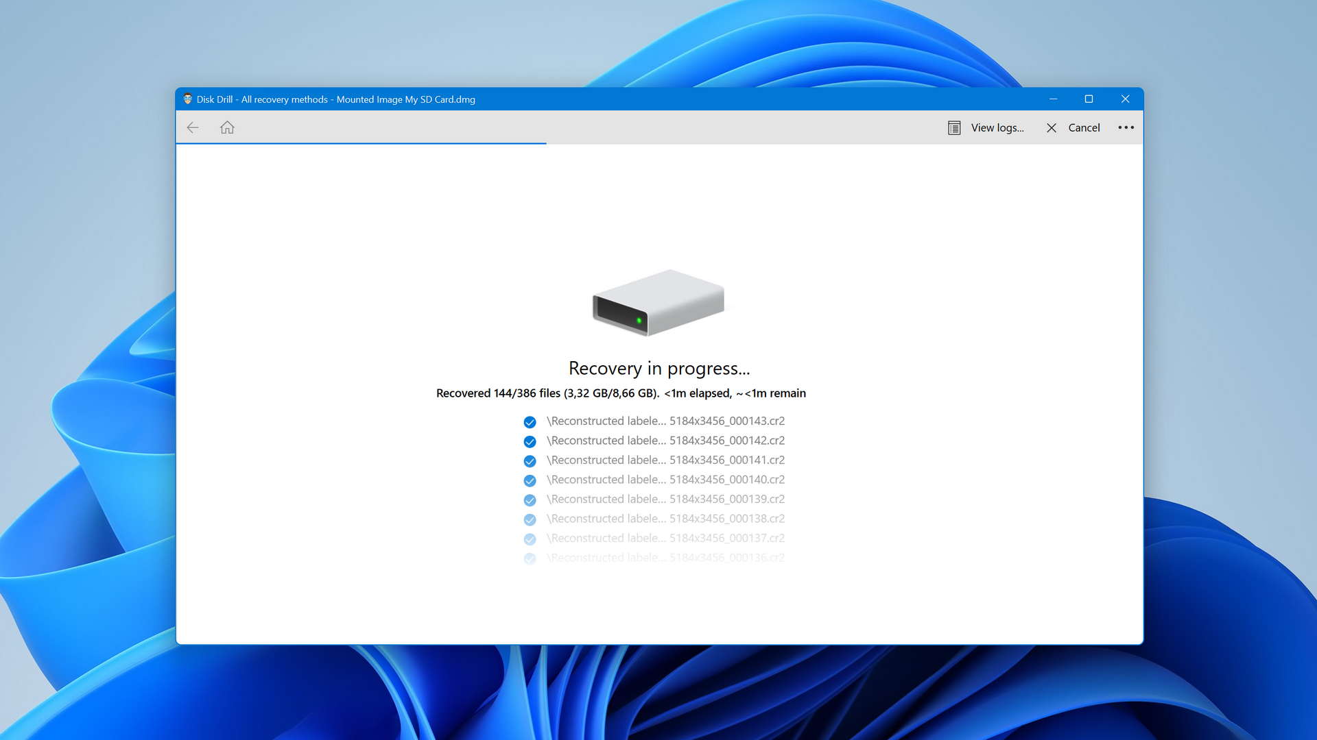This screenshot has height=740, width=1317.
Task: Maximize the Disk Drill window
Action: pyautogui.click(x=1089, y=99)
